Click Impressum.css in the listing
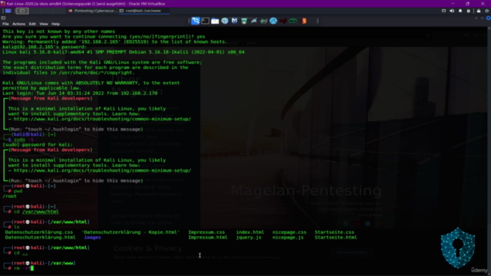491x276 pixels. 206,232
